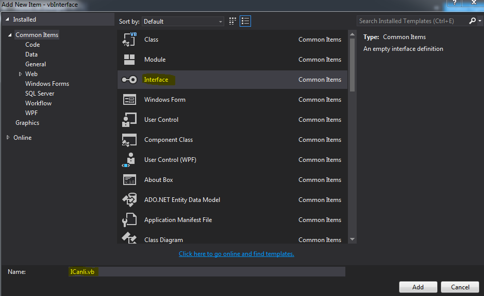
Task: Click the Cancel button
Action: (x=460, y=287)
